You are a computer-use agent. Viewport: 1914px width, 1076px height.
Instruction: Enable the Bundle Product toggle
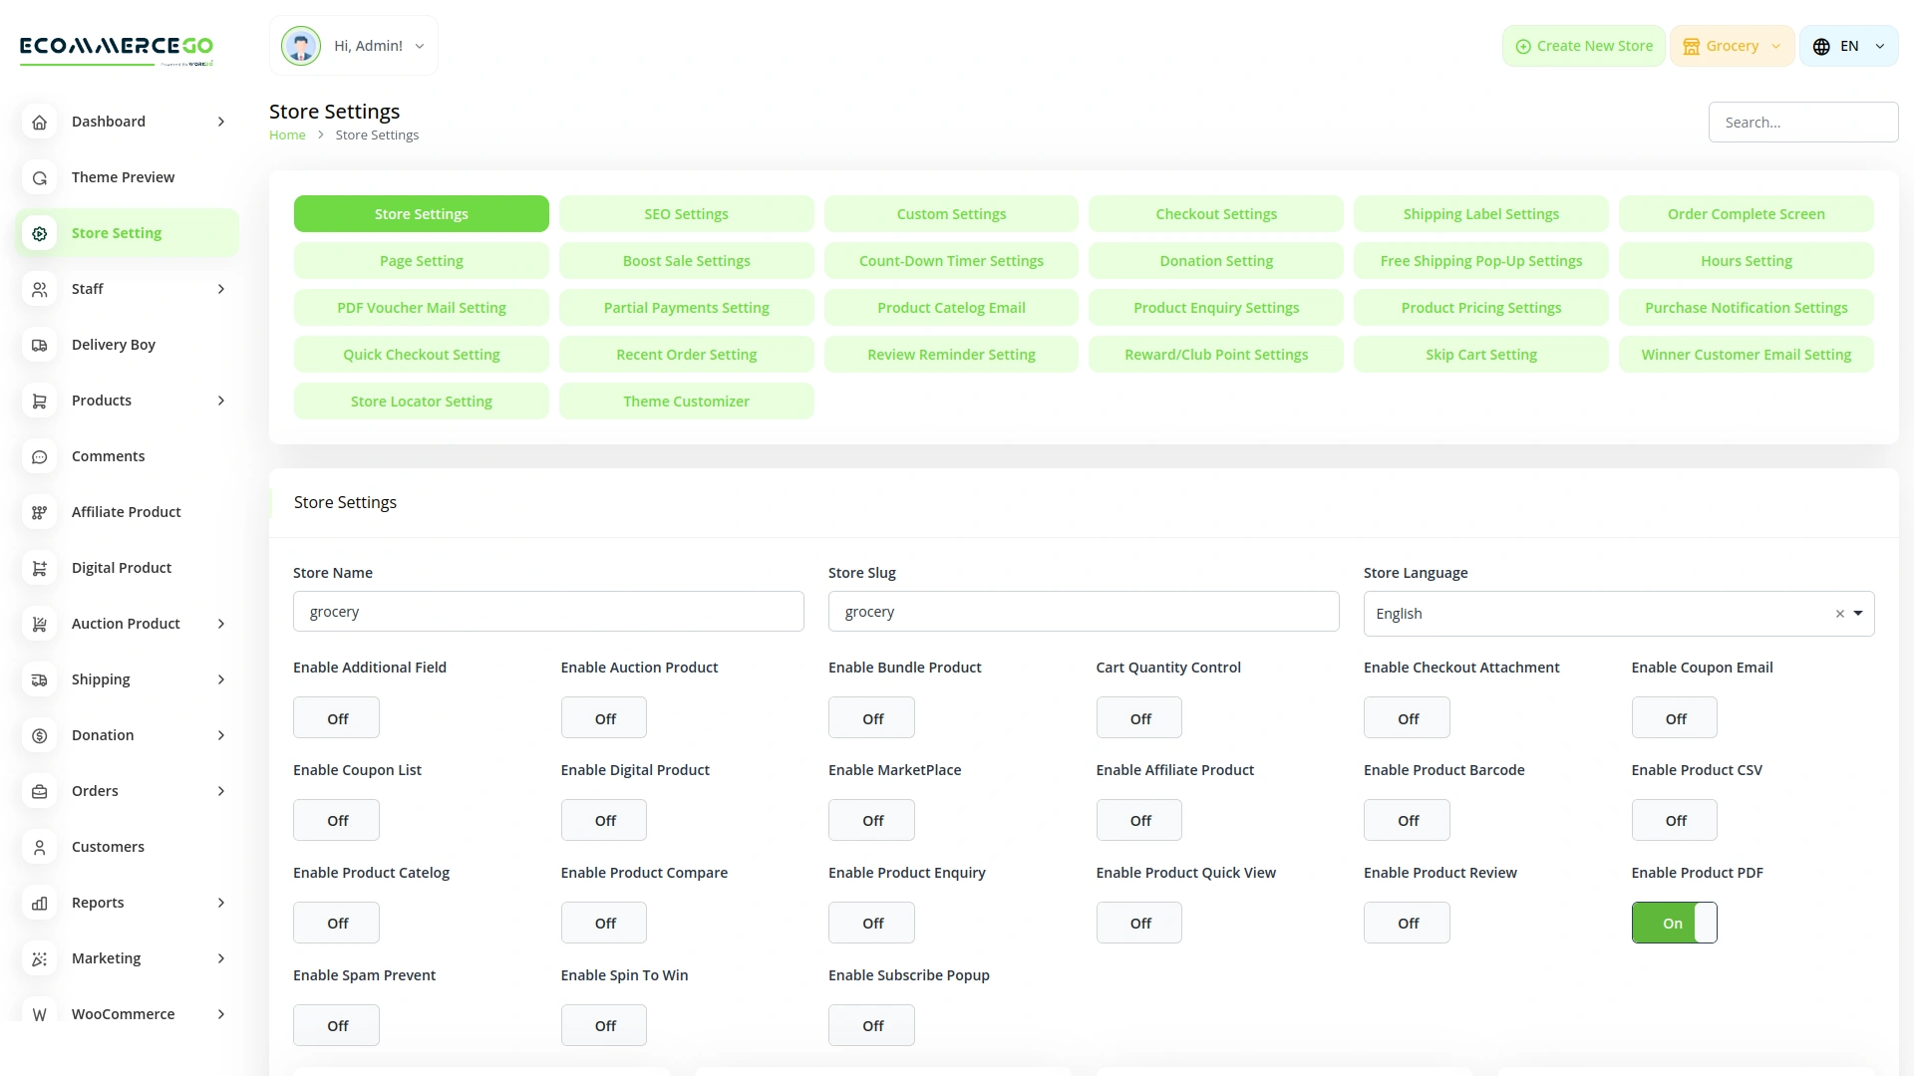pos(871,717)
